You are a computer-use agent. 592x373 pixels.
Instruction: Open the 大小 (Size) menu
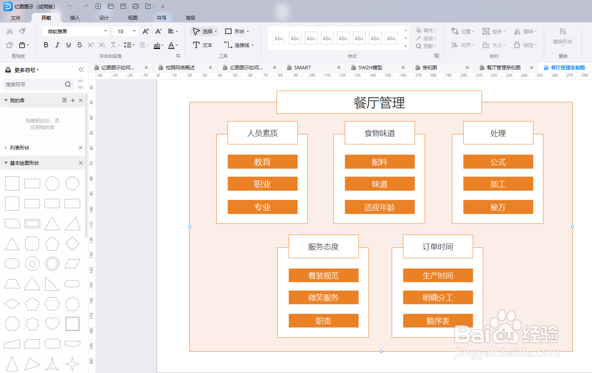point(494,45)
